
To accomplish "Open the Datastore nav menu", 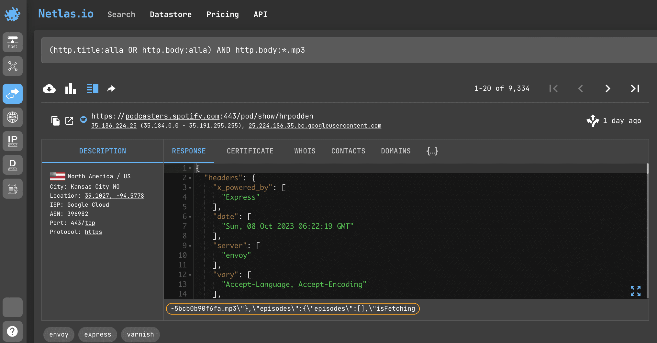I will pyautogui.click(x=171, y=15).
